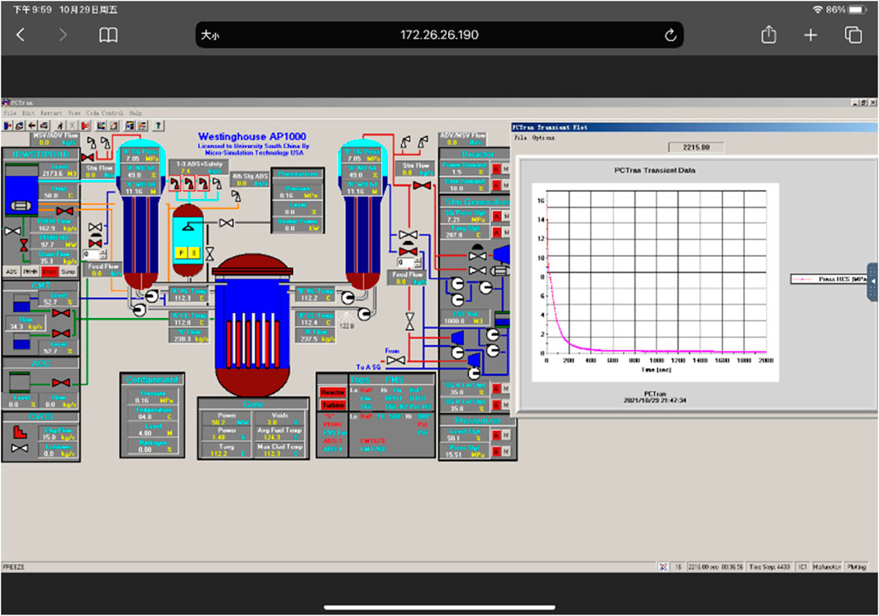Tap the Safari tab overview icon
This screenshot has width=879, height=616.
(x=853, y=36)
